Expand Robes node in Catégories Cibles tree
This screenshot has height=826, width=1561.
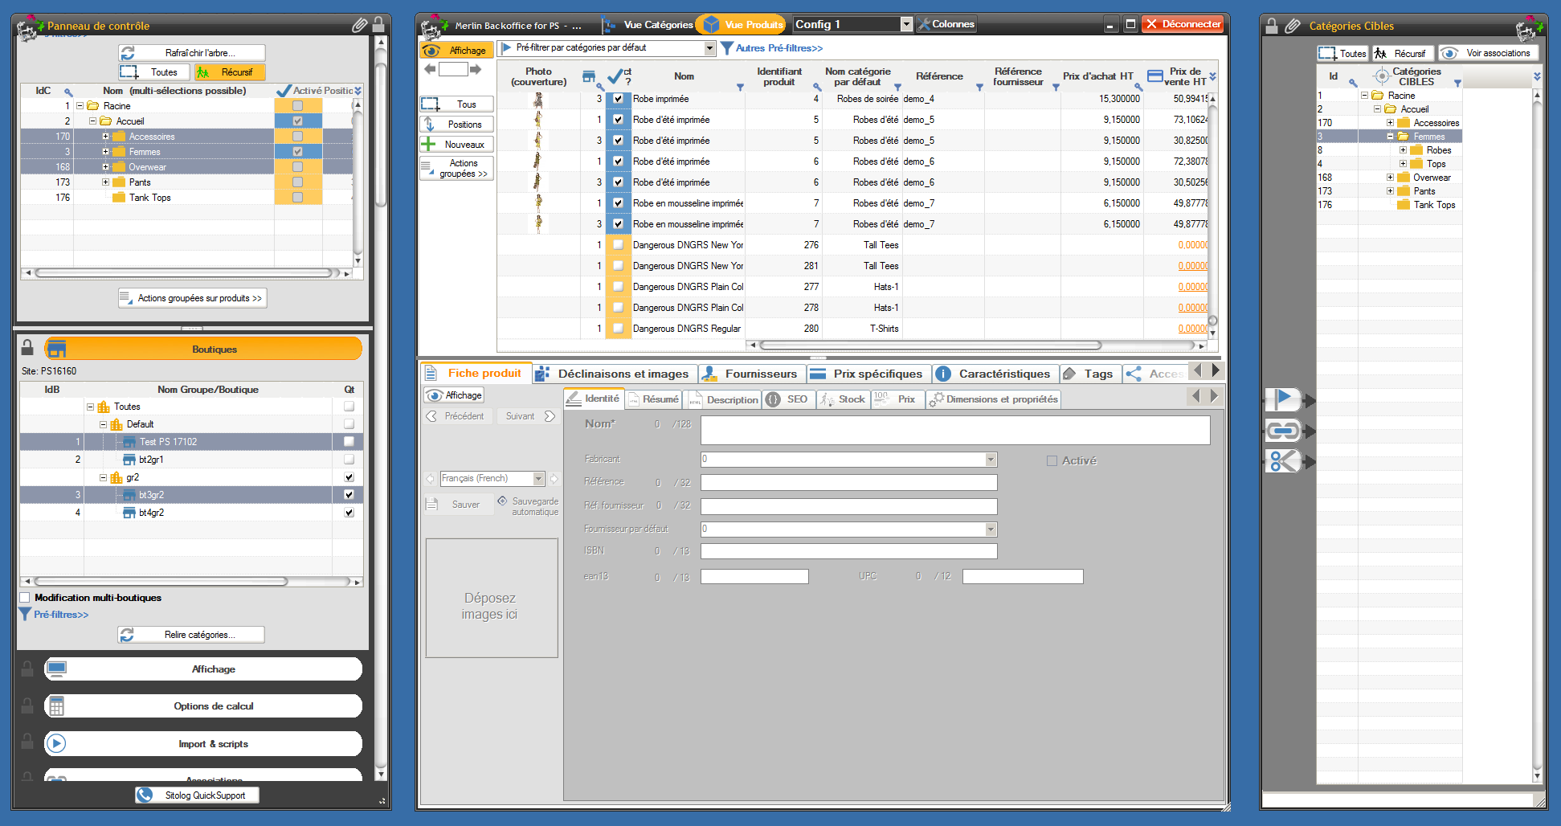click(x=1403, y=149)
